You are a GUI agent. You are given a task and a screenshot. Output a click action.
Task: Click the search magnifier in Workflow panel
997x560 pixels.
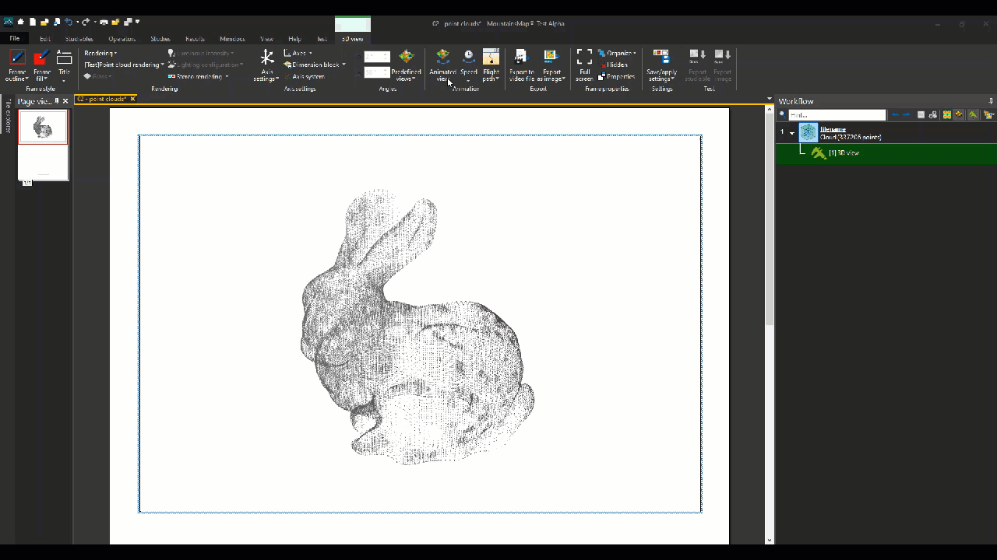click(782, 114)
